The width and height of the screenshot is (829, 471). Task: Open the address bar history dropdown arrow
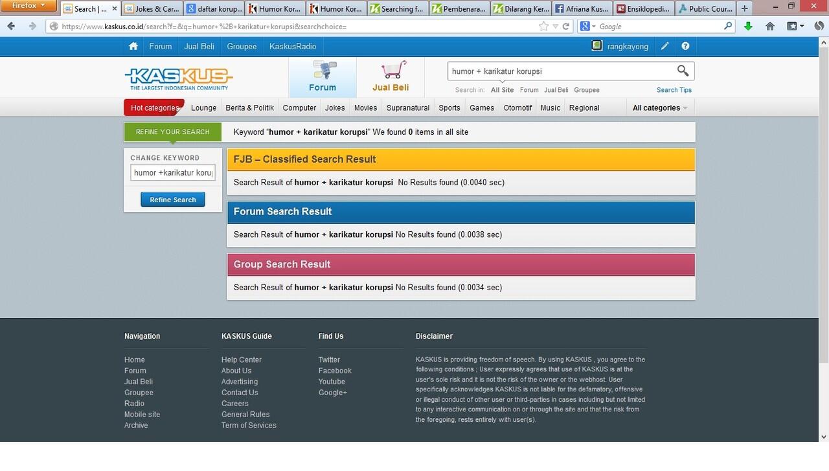pyautogui.click(x=555, y=27)
